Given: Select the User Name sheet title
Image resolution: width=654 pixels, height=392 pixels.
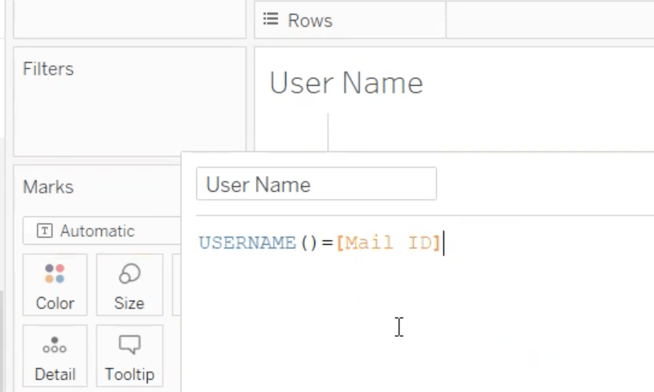Looking at the screenshot, I should pyautogui.click(x=345, y=83).
